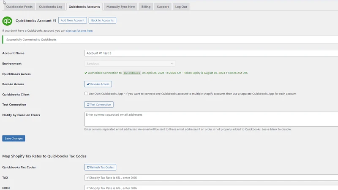Click the Save Changes button
Screen dimensions: 338x190
coord(14,138)
